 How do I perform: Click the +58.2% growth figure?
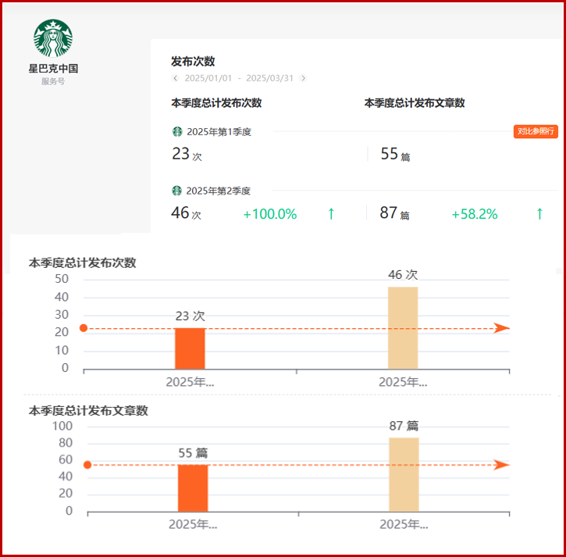[x=475, y=214]
